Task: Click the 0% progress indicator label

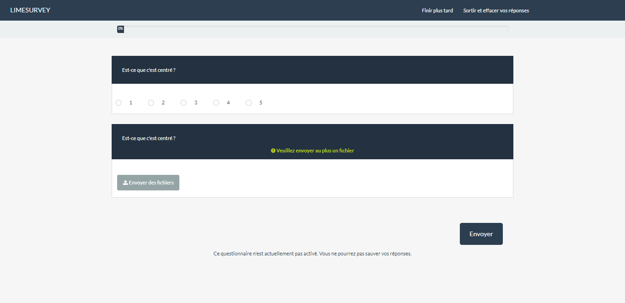Action: point(120,29)
